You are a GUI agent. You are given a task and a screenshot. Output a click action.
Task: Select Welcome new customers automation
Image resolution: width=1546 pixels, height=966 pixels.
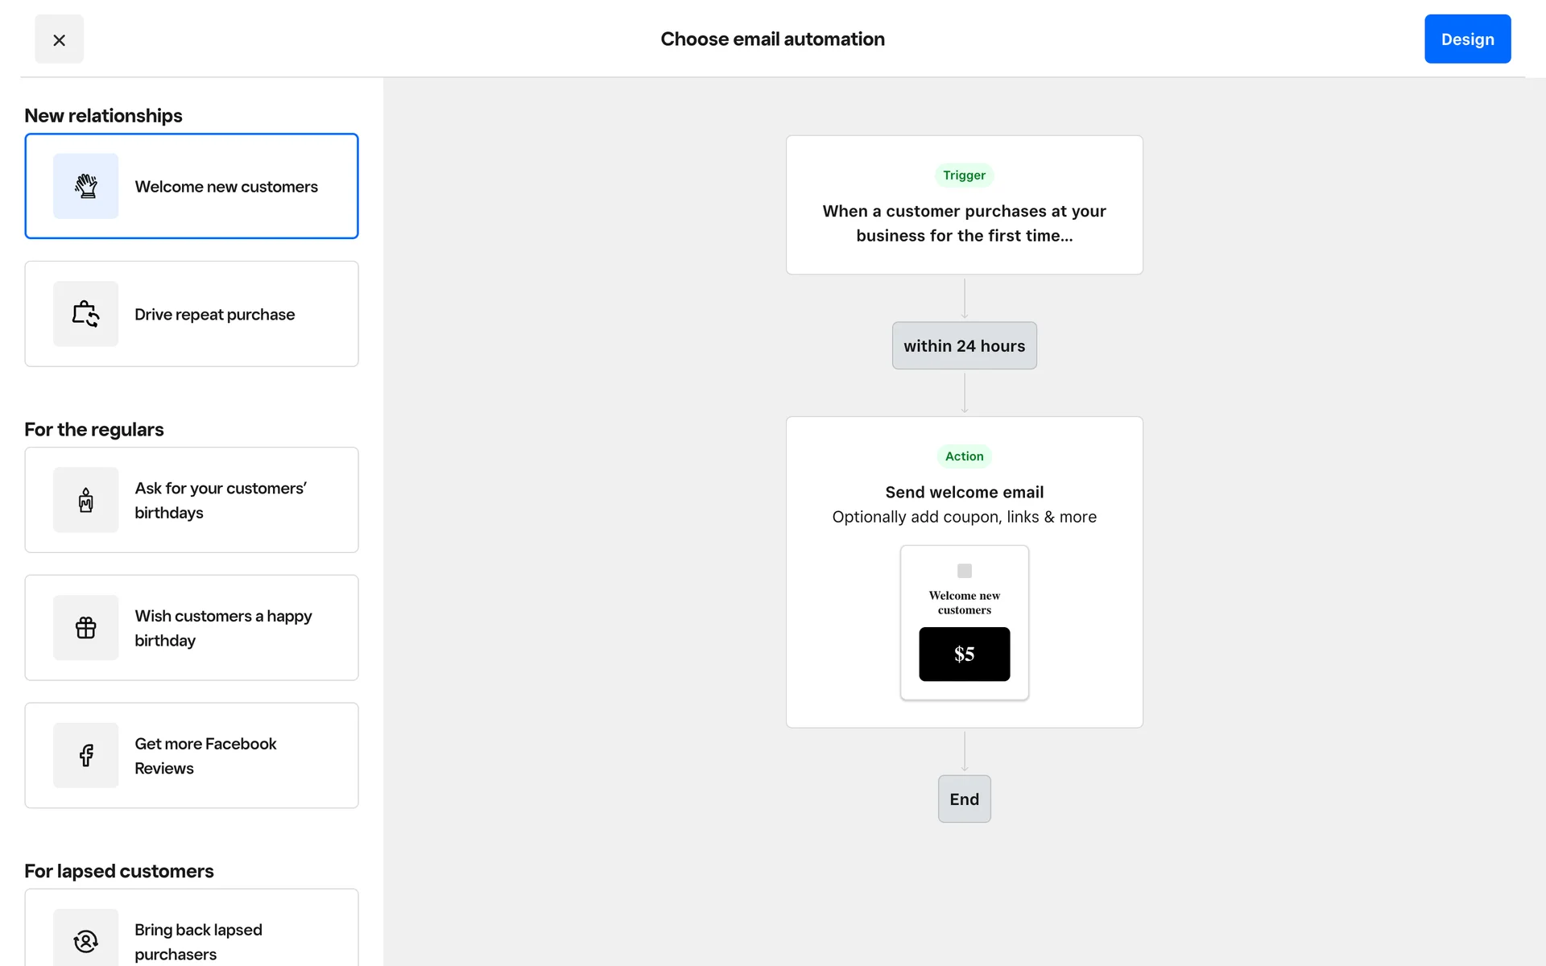226,187
